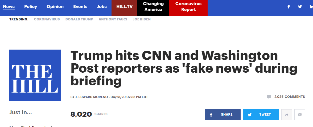Tweet this article

click(x=261, y=115)
